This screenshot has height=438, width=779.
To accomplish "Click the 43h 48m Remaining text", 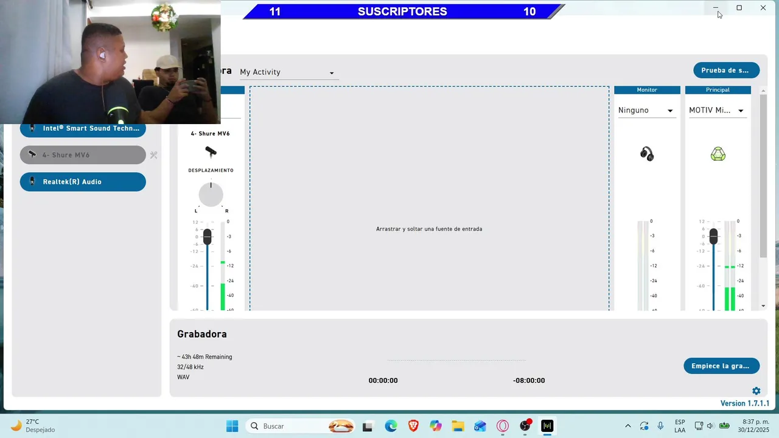I will pyautogui.click(x=204, y=357).
